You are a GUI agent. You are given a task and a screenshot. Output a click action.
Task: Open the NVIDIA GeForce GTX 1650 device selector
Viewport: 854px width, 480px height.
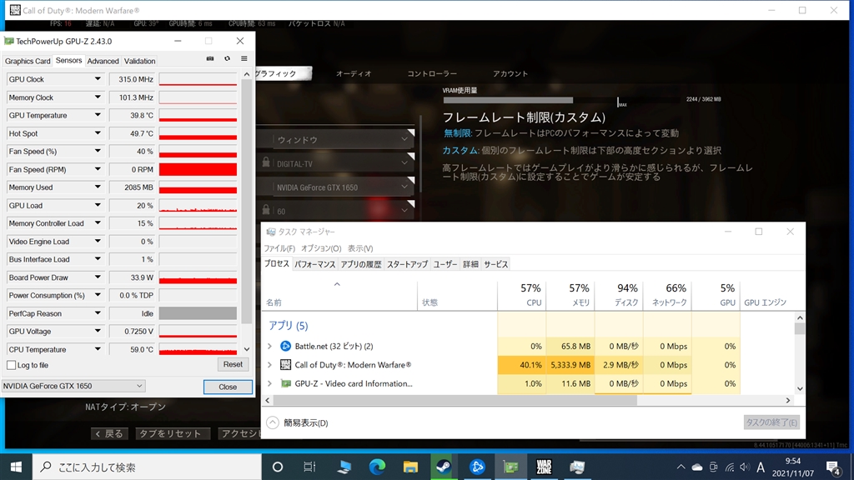tap(73, 386)
